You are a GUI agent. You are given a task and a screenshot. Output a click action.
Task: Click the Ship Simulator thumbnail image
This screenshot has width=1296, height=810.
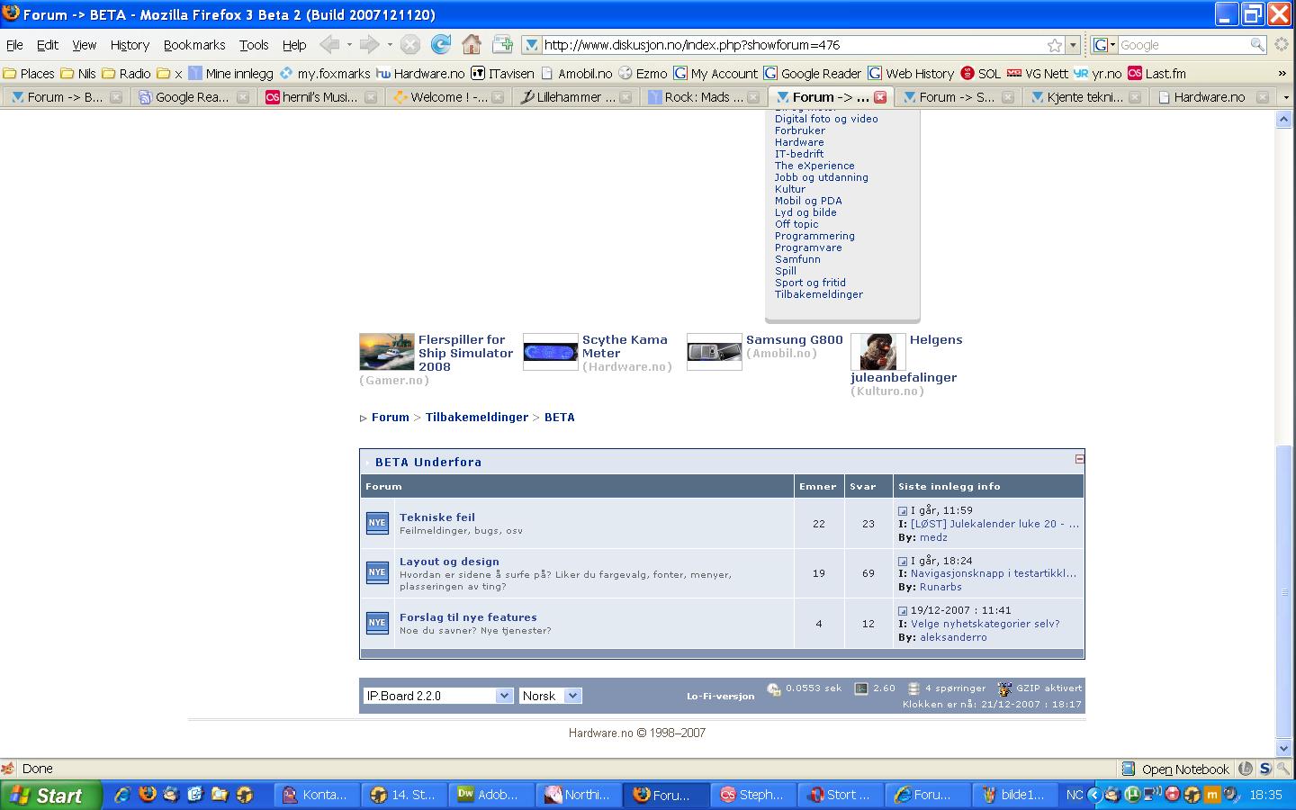(387, 352)
